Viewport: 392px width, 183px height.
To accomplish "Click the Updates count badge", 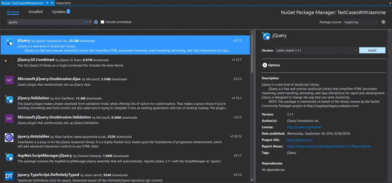I will pos(68,11).
